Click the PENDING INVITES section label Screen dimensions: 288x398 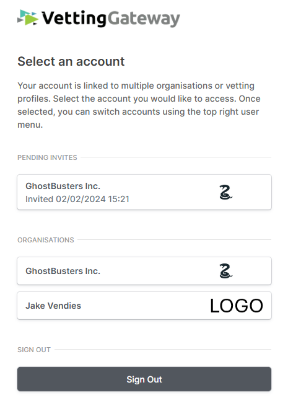pos(47,157)
